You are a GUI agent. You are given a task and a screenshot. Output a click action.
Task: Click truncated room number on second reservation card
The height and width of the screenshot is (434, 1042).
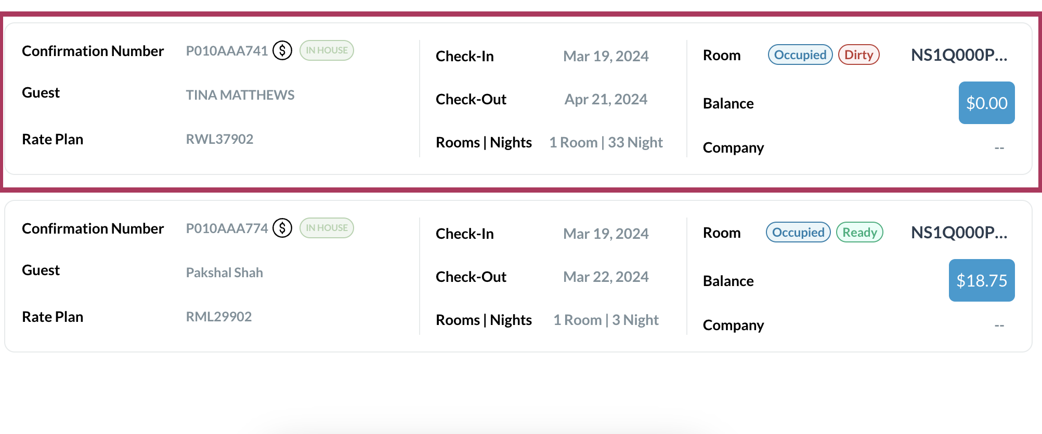coord(959,233)
